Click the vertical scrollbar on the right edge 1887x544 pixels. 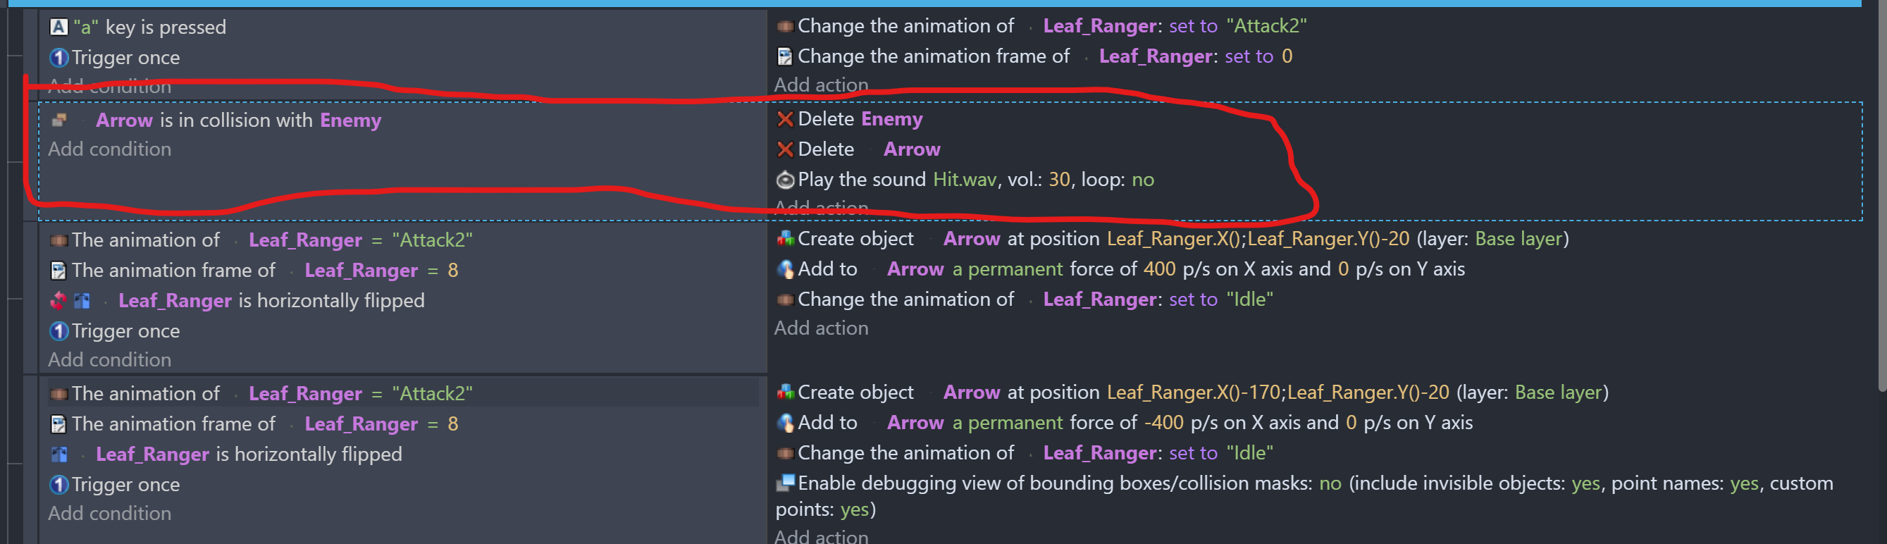tap(1881, 198)
